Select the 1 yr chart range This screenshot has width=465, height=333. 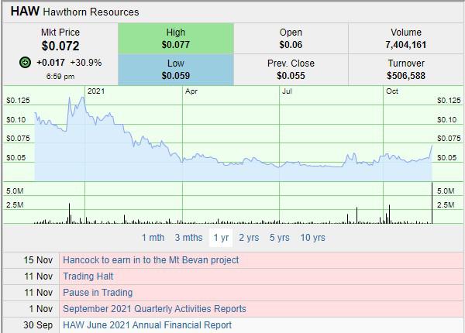tap(221, 238)
